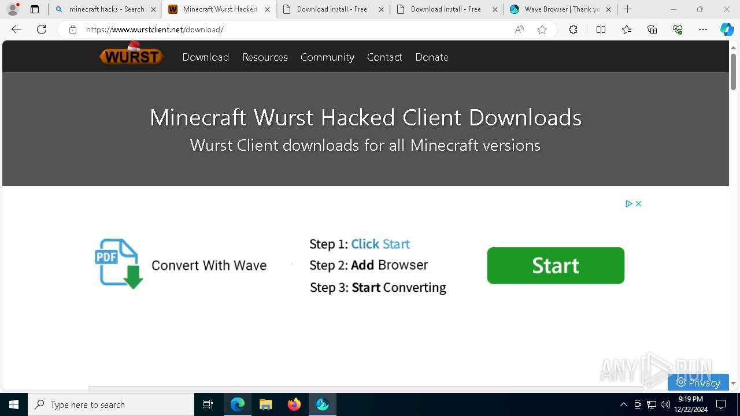Viewport: 740px width, 416px height.
Task: Open the Community menu item
Action: (x=327, y=57)
